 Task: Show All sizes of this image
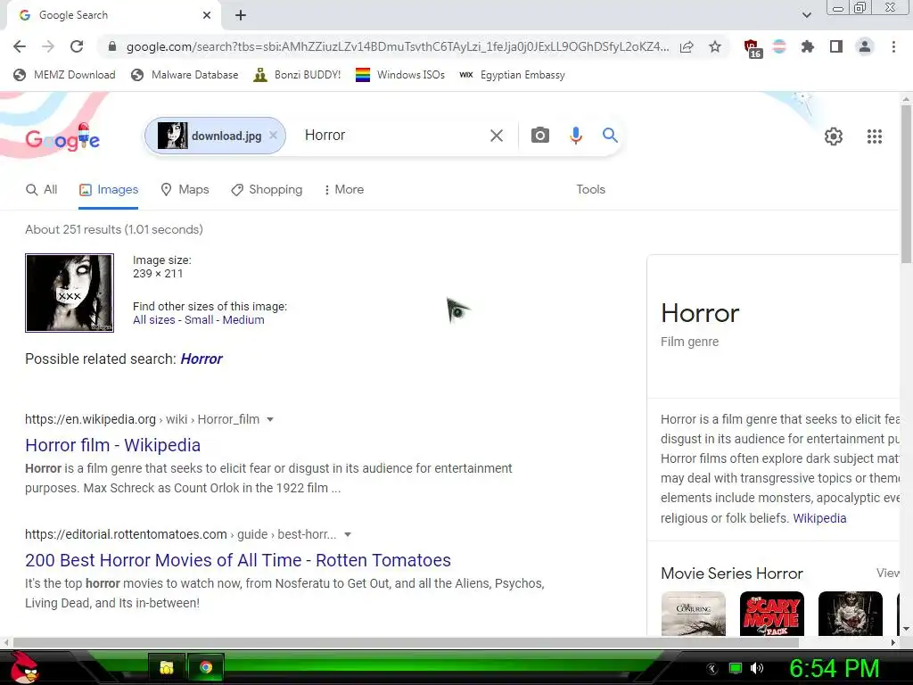coord(153,320)
